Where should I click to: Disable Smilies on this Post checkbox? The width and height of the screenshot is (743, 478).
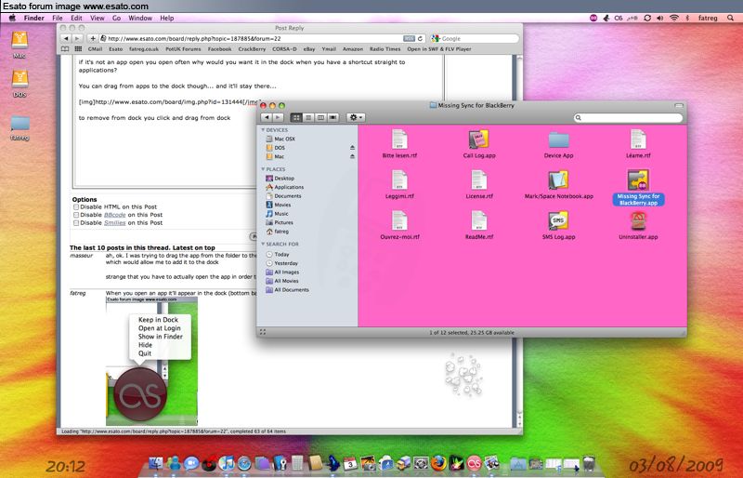[x=76, y=222]
